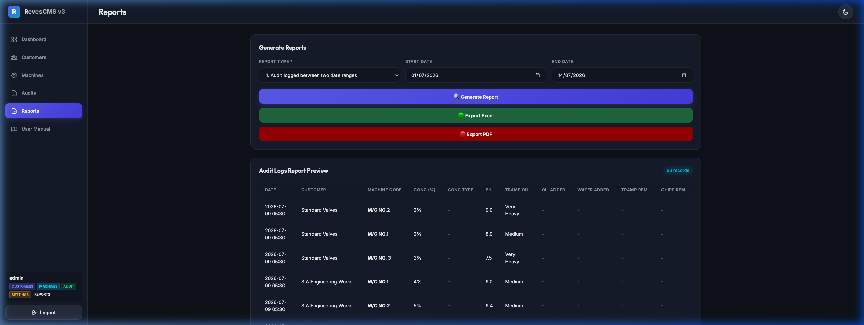Open the End Date calendar picker
The height and width of the screenshot is (325, 864).
coord(684,75)
